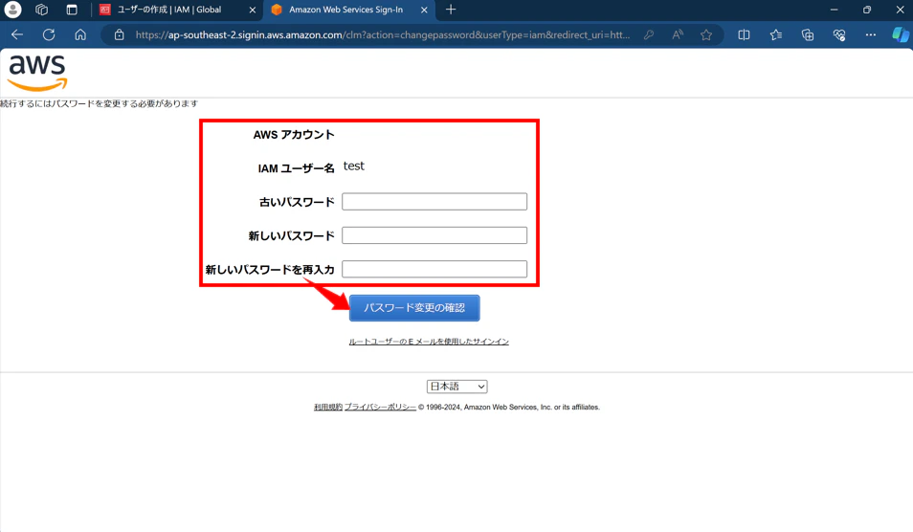Viewport: 913px width, 532px height.
Task: Open a new tab with plus icon
Action: point(451,10)
